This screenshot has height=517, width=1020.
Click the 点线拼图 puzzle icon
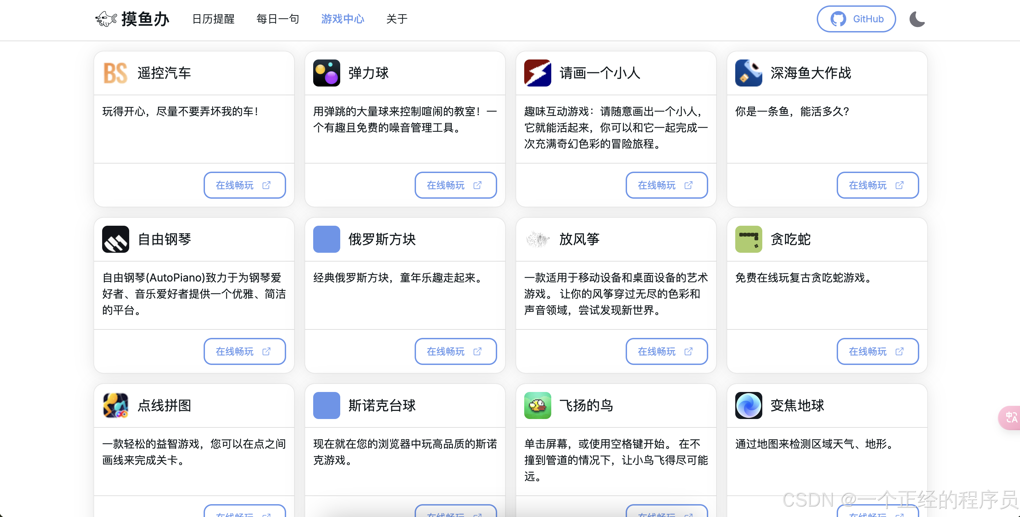[115, 405]
